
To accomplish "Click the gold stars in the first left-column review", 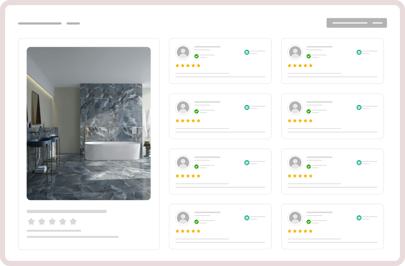I will 188,65.
